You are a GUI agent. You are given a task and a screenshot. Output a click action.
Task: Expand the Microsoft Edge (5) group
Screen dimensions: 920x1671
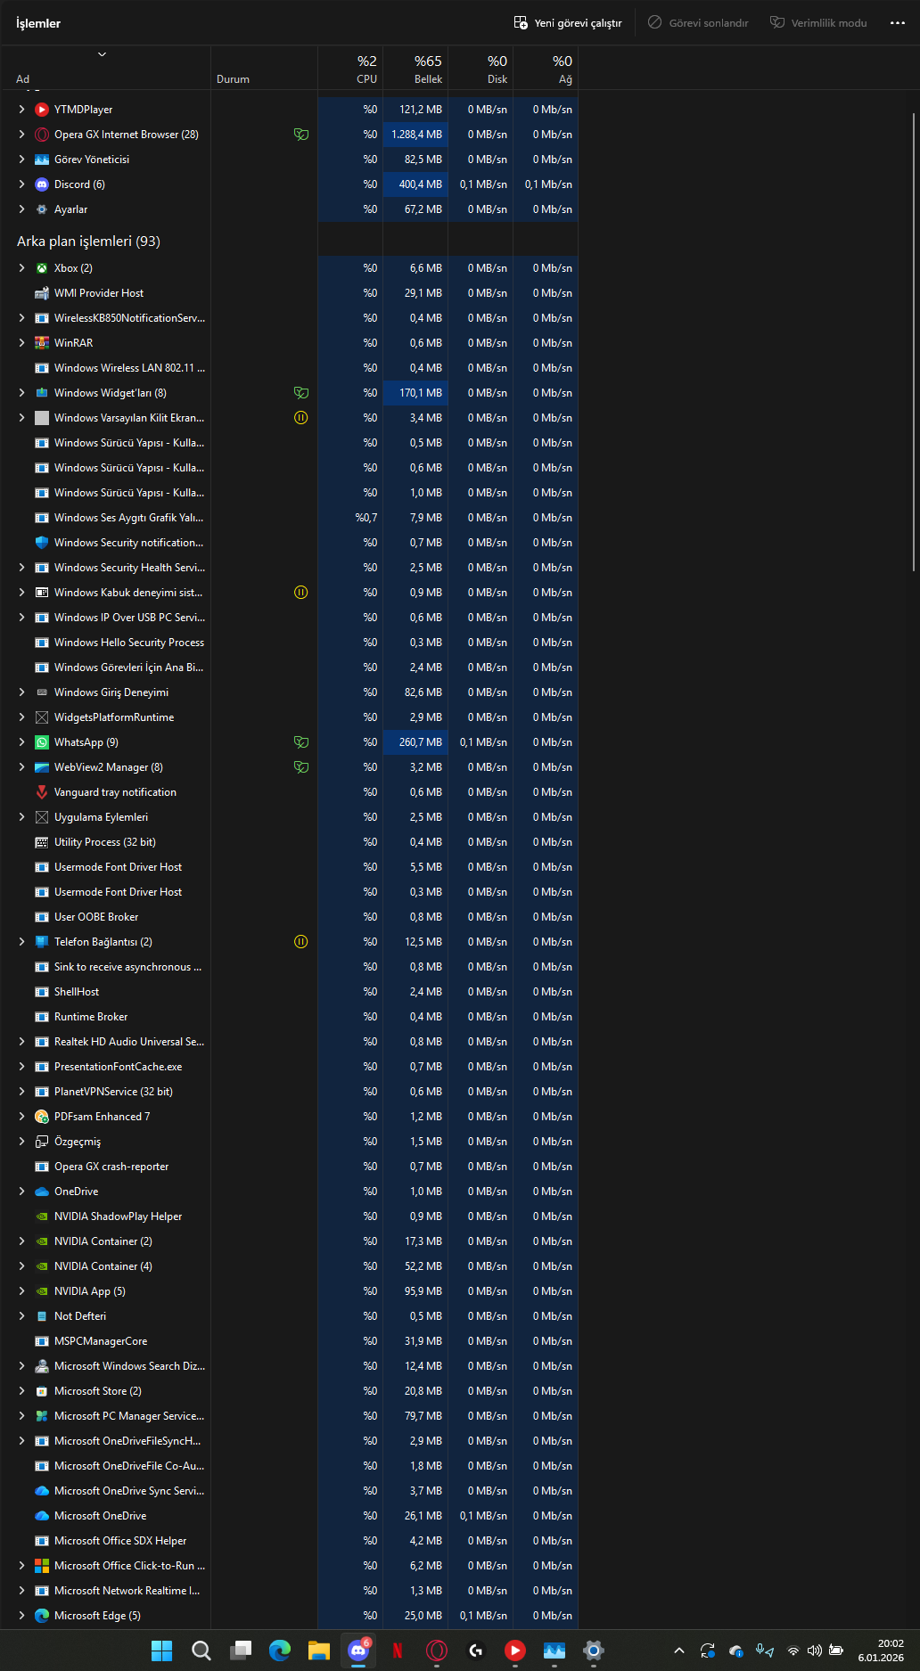[x=21, y=1616]
